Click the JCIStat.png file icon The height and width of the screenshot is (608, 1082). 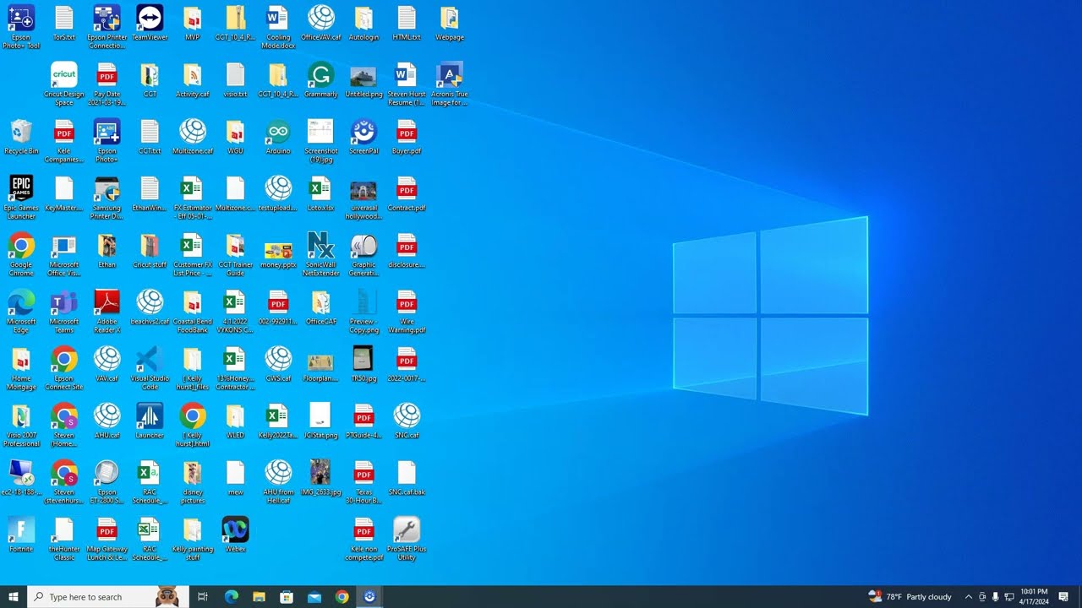click(320, 421)
